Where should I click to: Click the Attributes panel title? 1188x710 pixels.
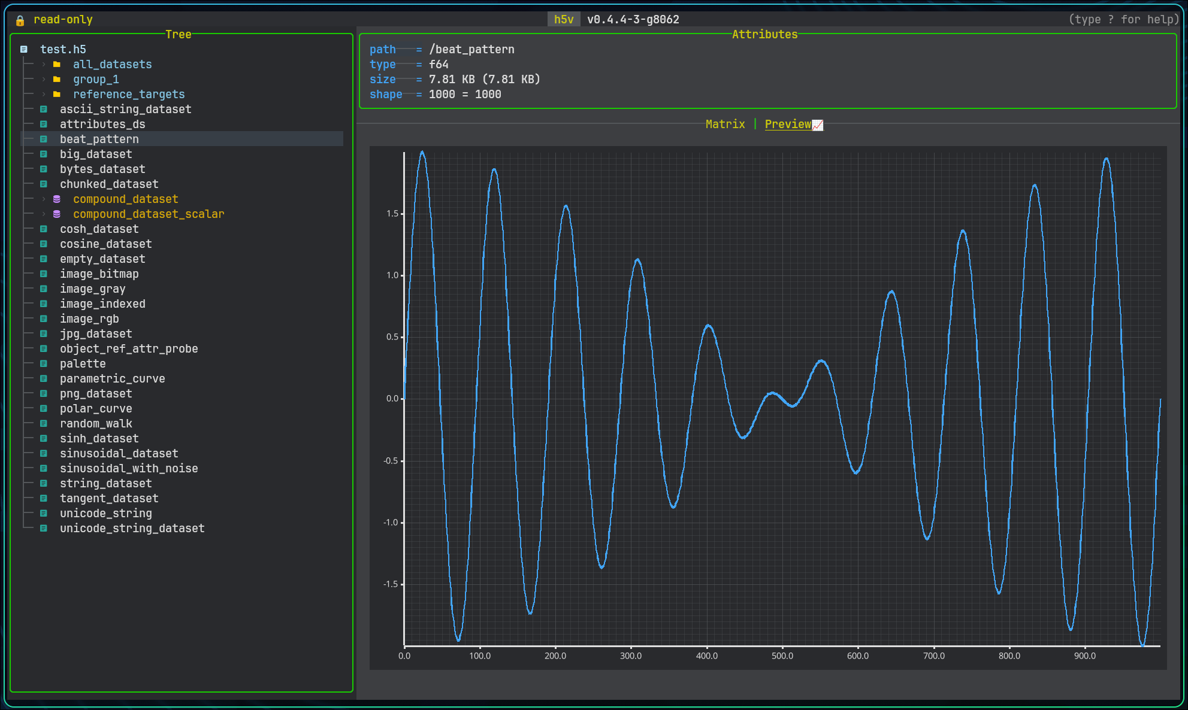tap(765, 34)
